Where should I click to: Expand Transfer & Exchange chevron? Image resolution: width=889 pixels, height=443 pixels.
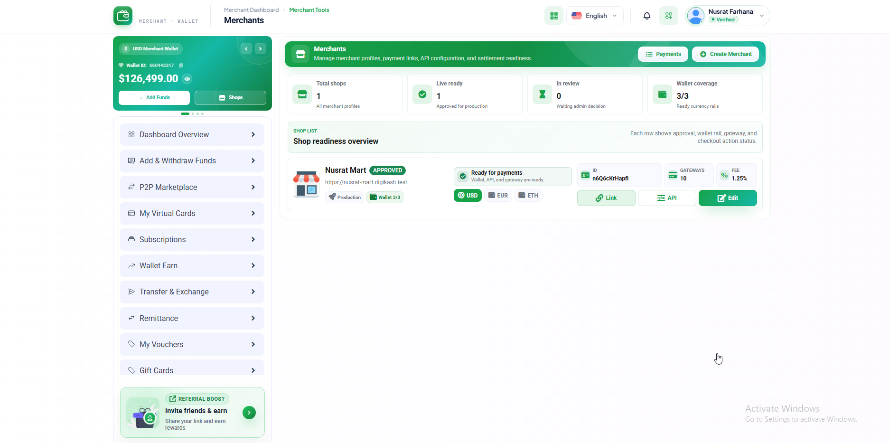253,292
